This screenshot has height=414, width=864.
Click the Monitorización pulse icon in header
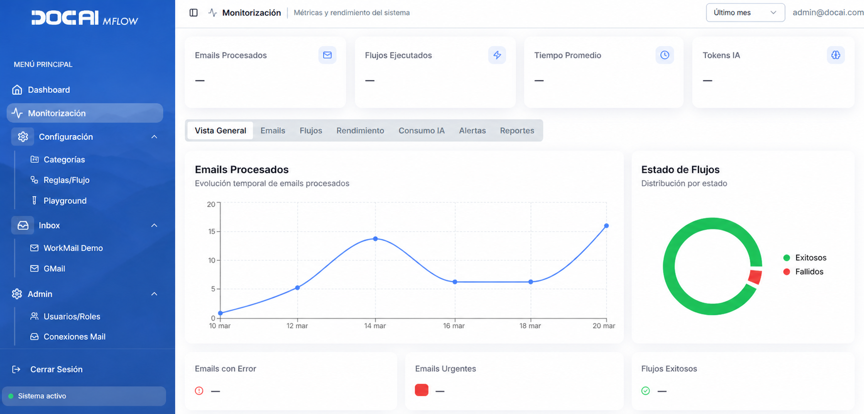pyautogui.click(x=213, y=13)
